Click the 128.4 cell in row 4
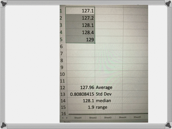172x129 pixels. (80, 32)
